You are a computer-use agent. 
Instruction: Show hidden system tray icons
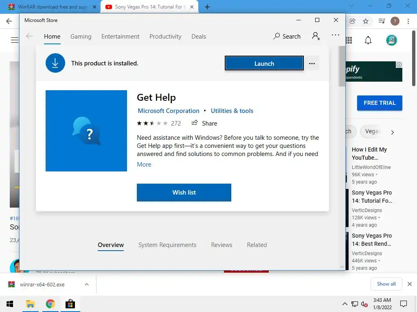pyautogui.click(x=345, y=304)
